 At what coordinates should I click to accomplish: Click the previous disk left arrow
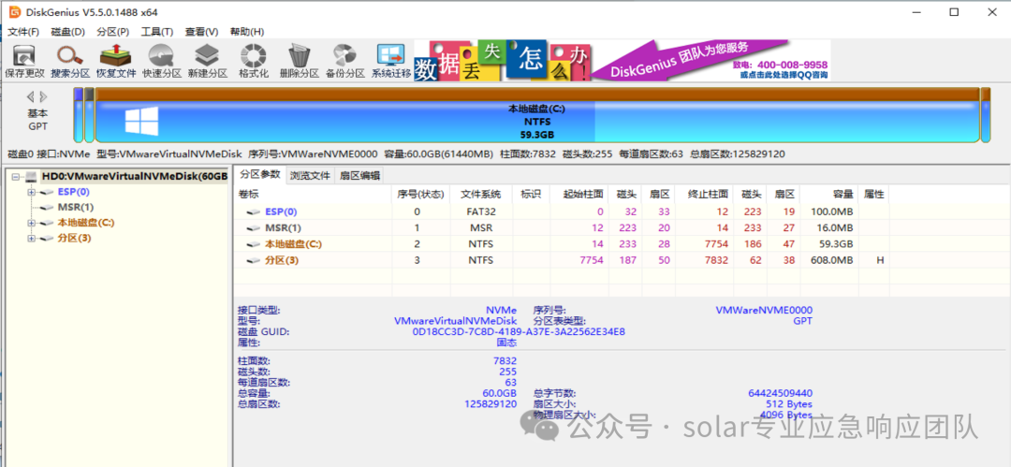[x=30, y=96]
